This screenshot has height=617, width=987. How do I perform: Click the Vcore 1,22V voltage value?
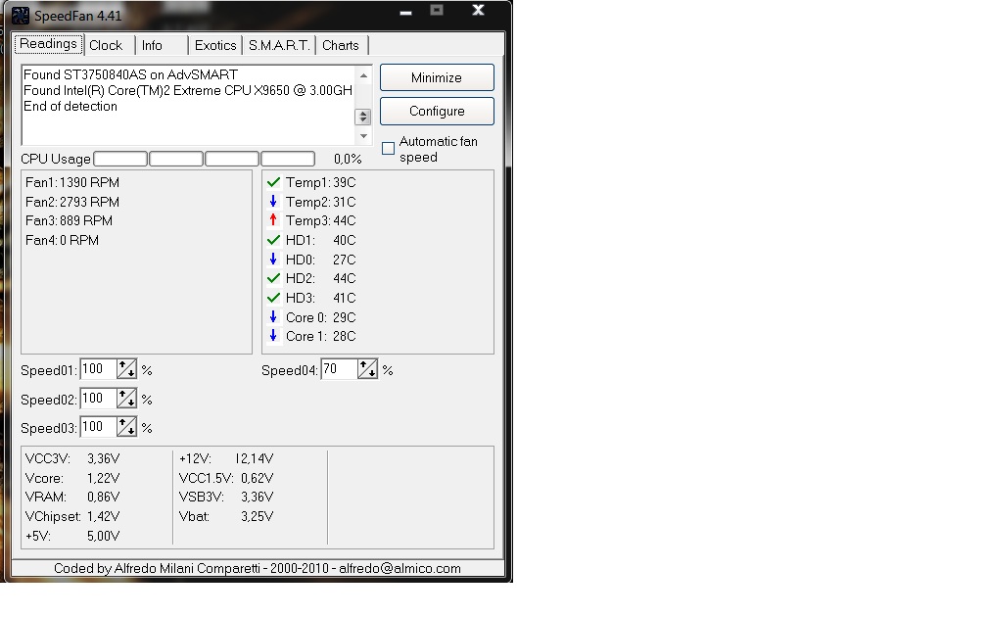[103, 479]
